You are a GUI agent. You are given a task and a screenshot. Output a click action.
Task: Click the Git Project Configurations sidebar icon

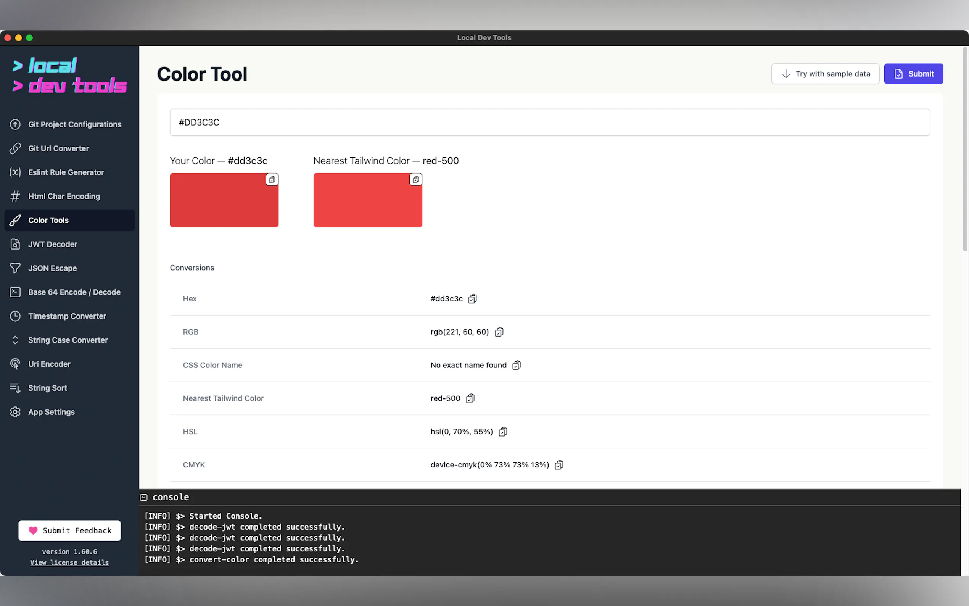click(15, 124)
